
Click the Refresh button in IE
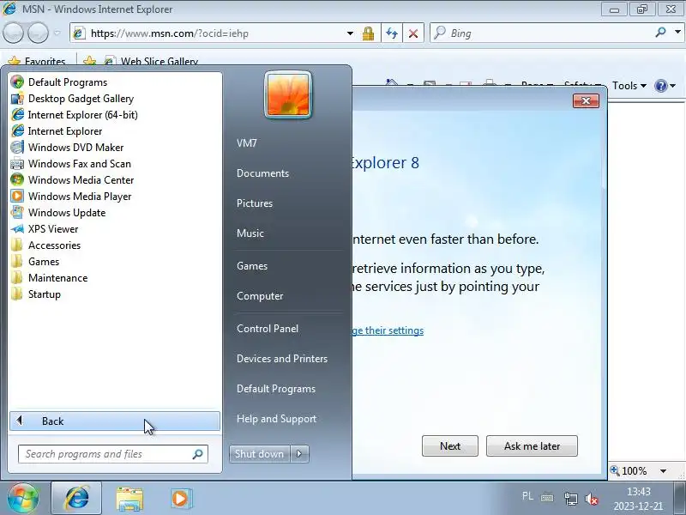click(392, 33)
